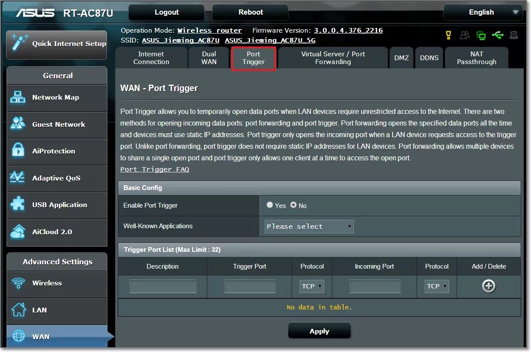Click the Description input field
The width and height of the screenshot is (531, 352).
[163, 286]
